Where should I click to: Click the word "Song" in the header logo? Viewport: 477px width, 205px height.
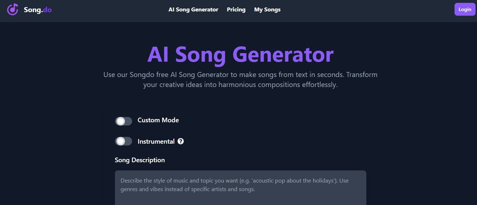coord(31,10)
